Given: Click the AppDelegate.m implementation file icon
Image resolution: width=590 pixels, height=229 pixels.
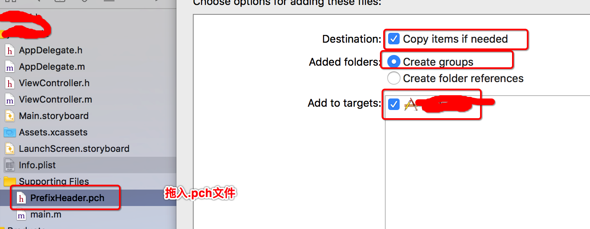Looking at the screenshot, I should click(x=9, y=67).
